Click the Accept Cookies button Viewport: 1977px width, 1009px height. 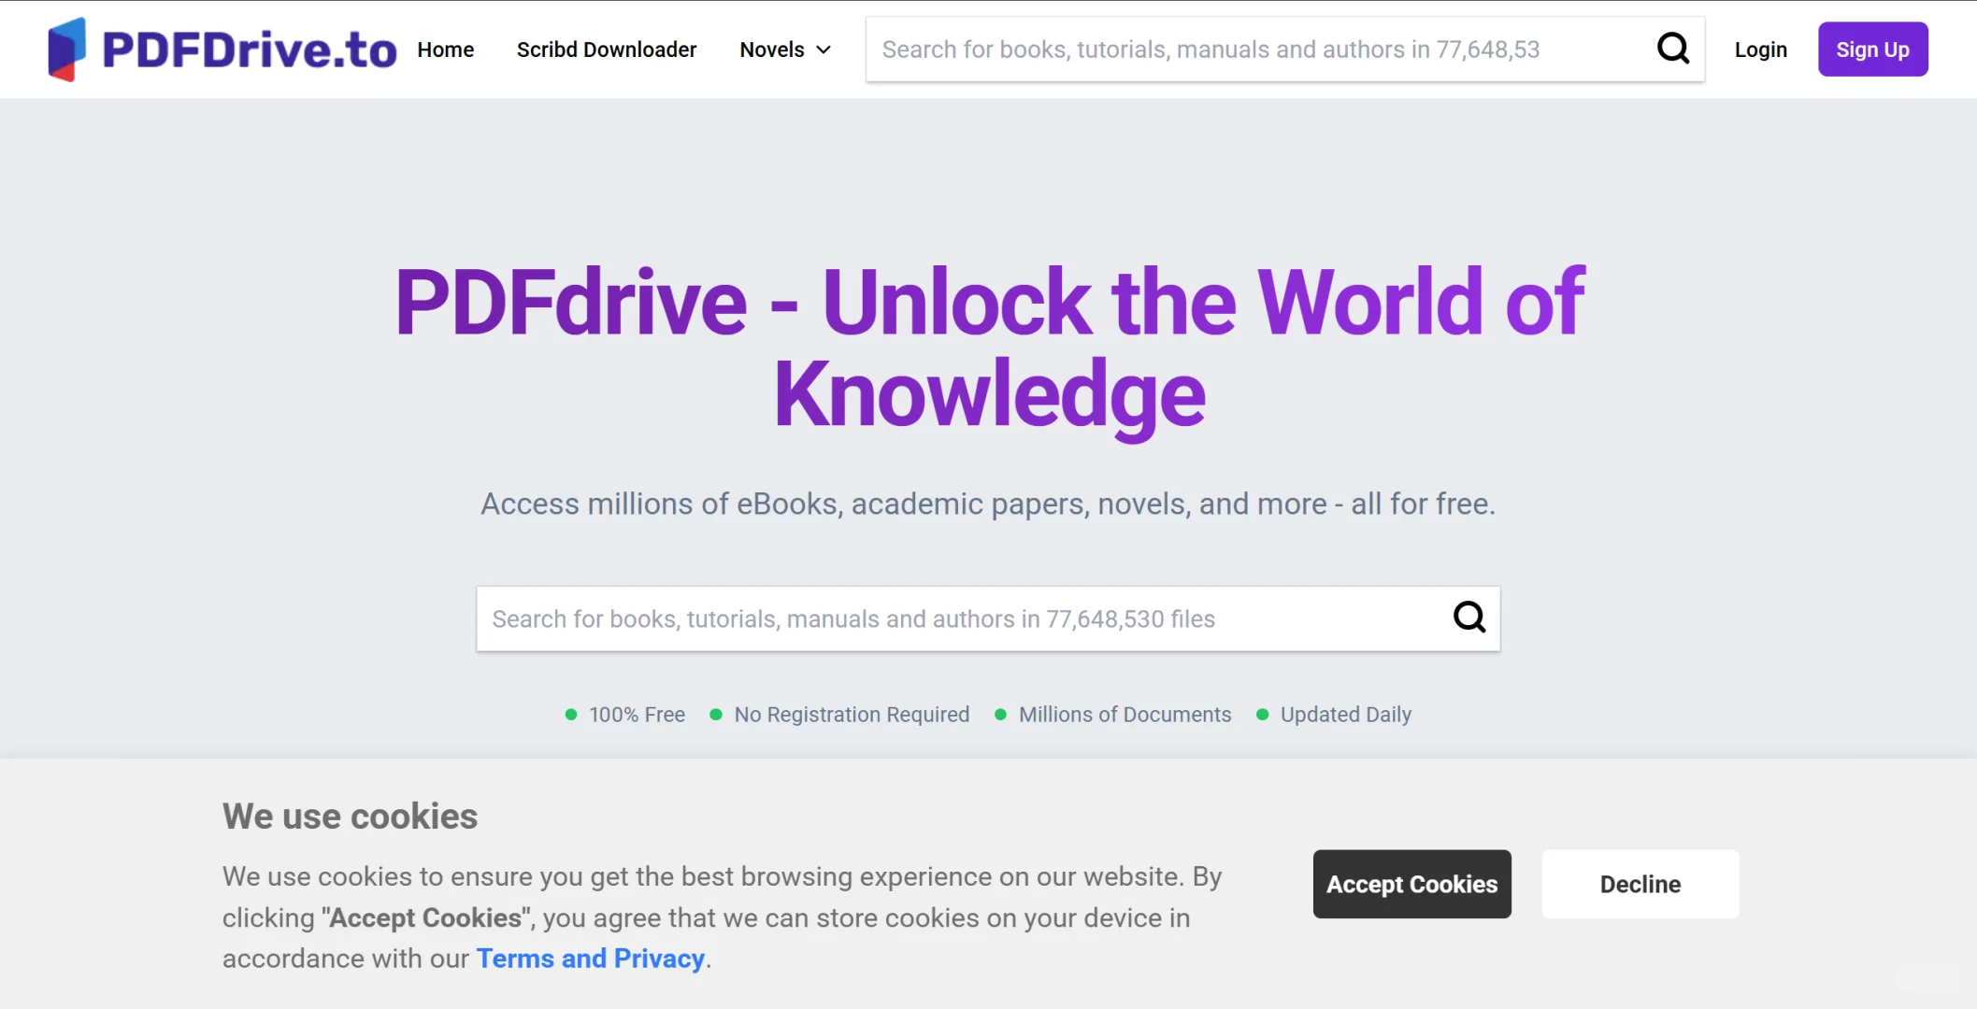click(x=1411, y=884)
